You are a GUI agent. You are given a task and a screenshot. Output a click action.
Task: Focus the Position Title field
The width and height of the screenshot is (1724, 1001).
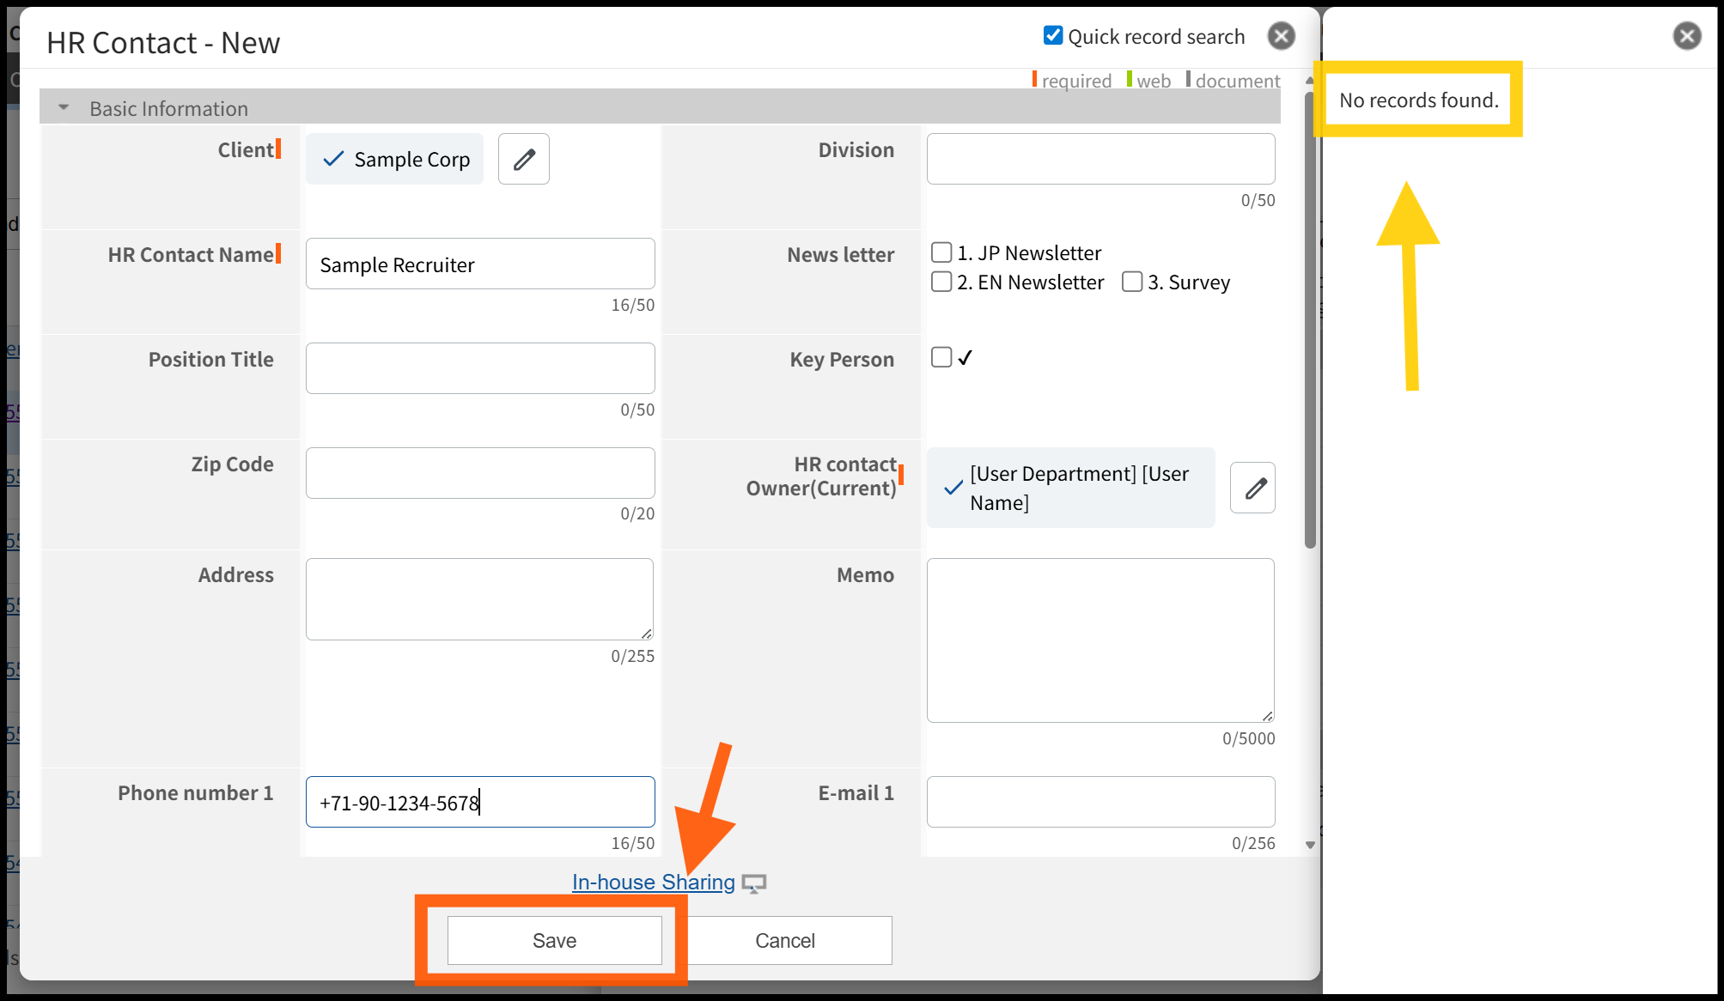(x=480, y=368)
